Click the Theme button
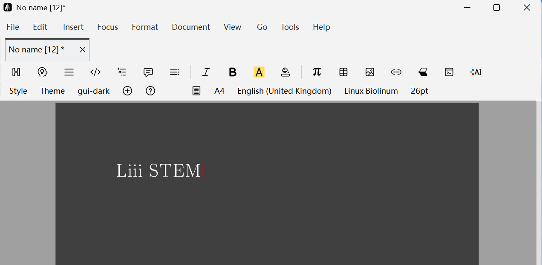542x265 pixels. 52,91
